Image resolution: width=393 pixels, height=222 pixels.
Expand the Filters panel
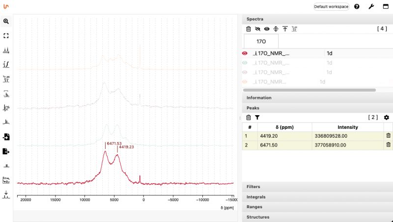coord(317,187)
